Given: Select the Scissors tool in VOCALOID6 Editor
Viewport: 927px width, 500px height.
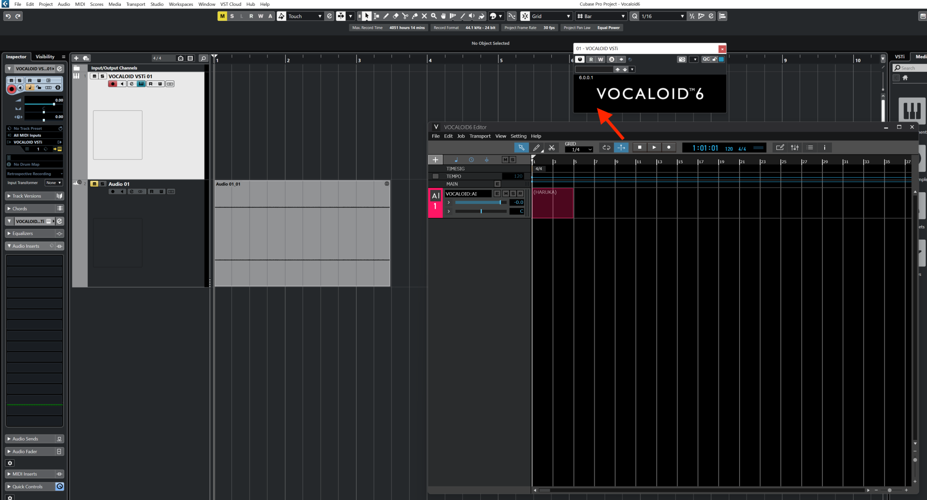Looking at the screenshot, I should tap(552, 147).
